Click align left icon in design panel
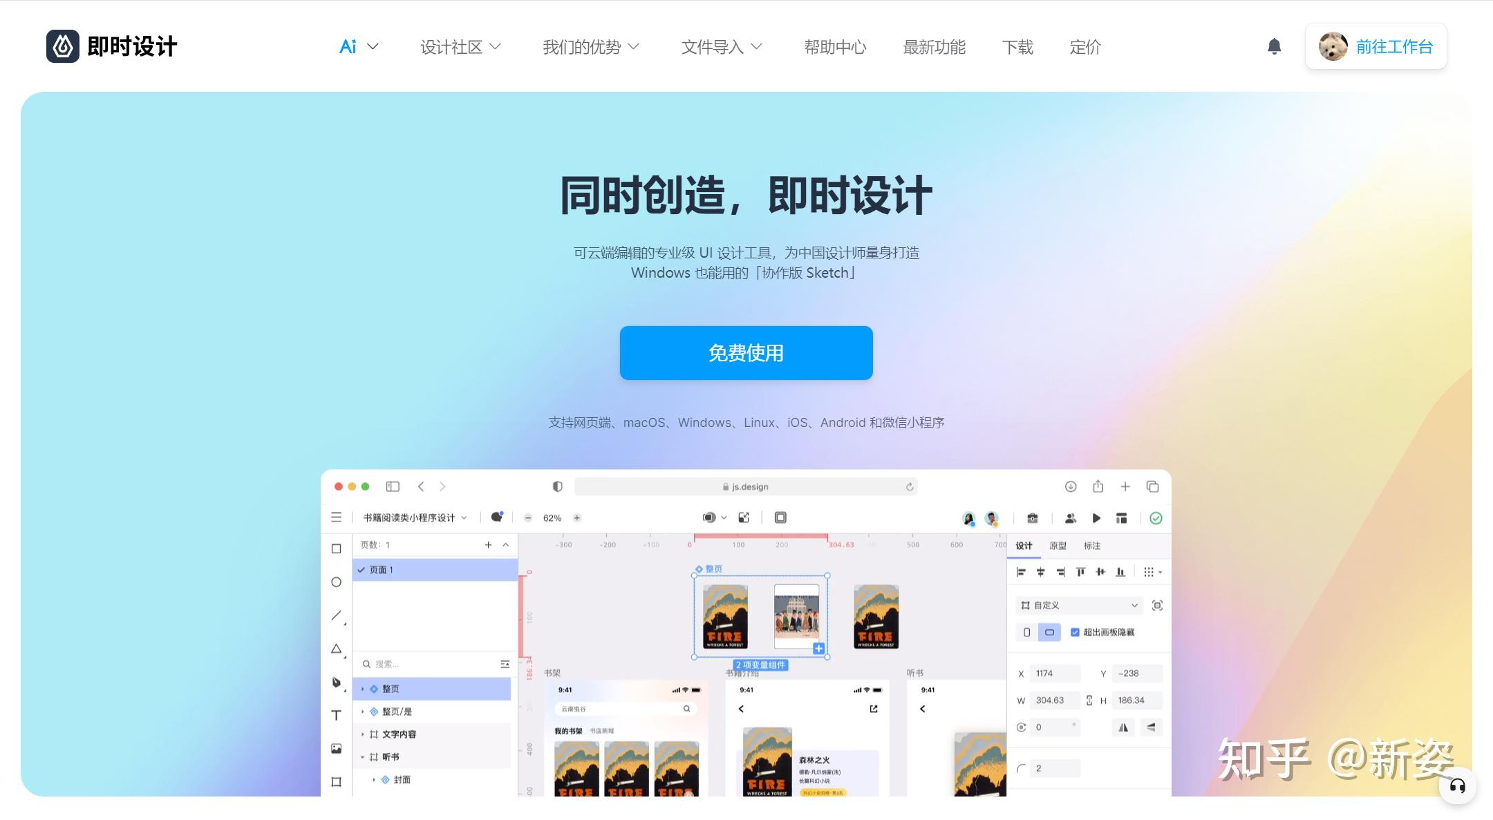The width and height of the screenshot is (1493, 820). pos(1021,572)
